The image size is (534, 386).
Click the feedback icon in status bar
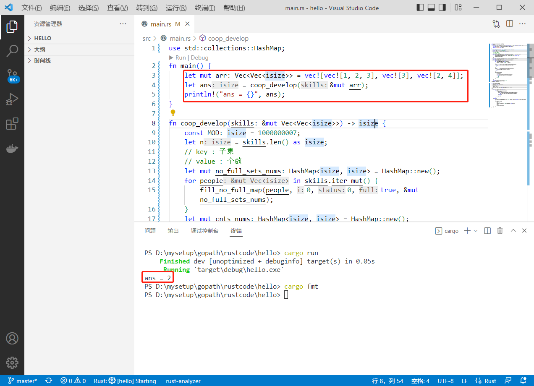tap(508, 381)
